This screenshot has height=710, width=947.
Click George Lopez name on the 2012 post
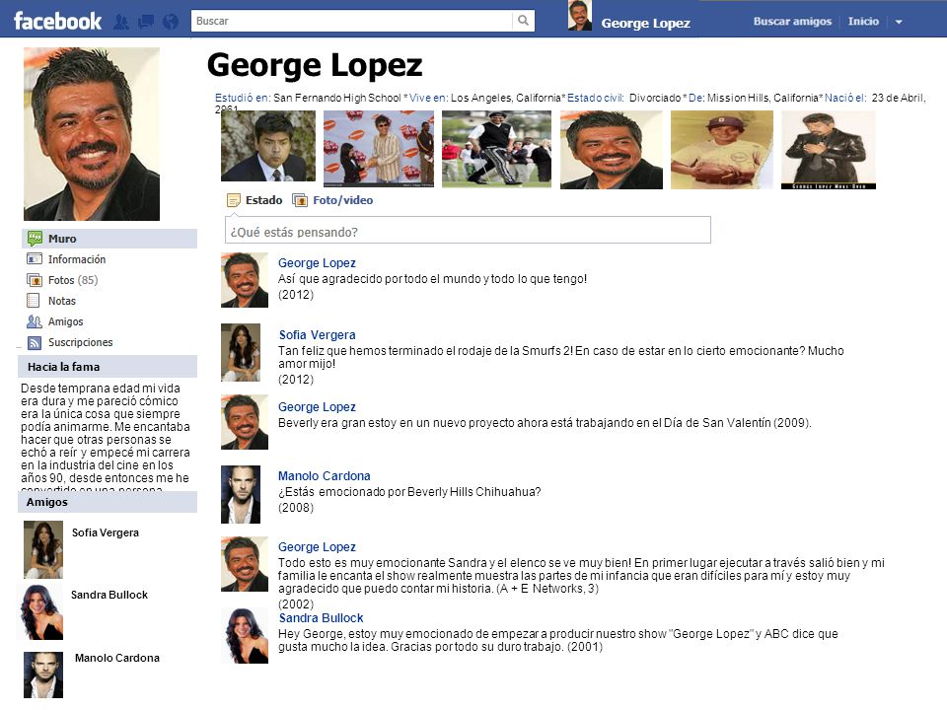click(317, 262)
